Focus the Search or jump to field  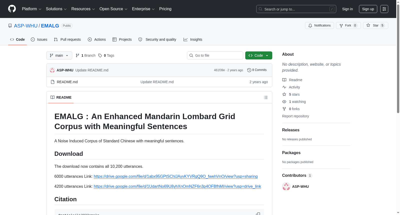[296, 9]
